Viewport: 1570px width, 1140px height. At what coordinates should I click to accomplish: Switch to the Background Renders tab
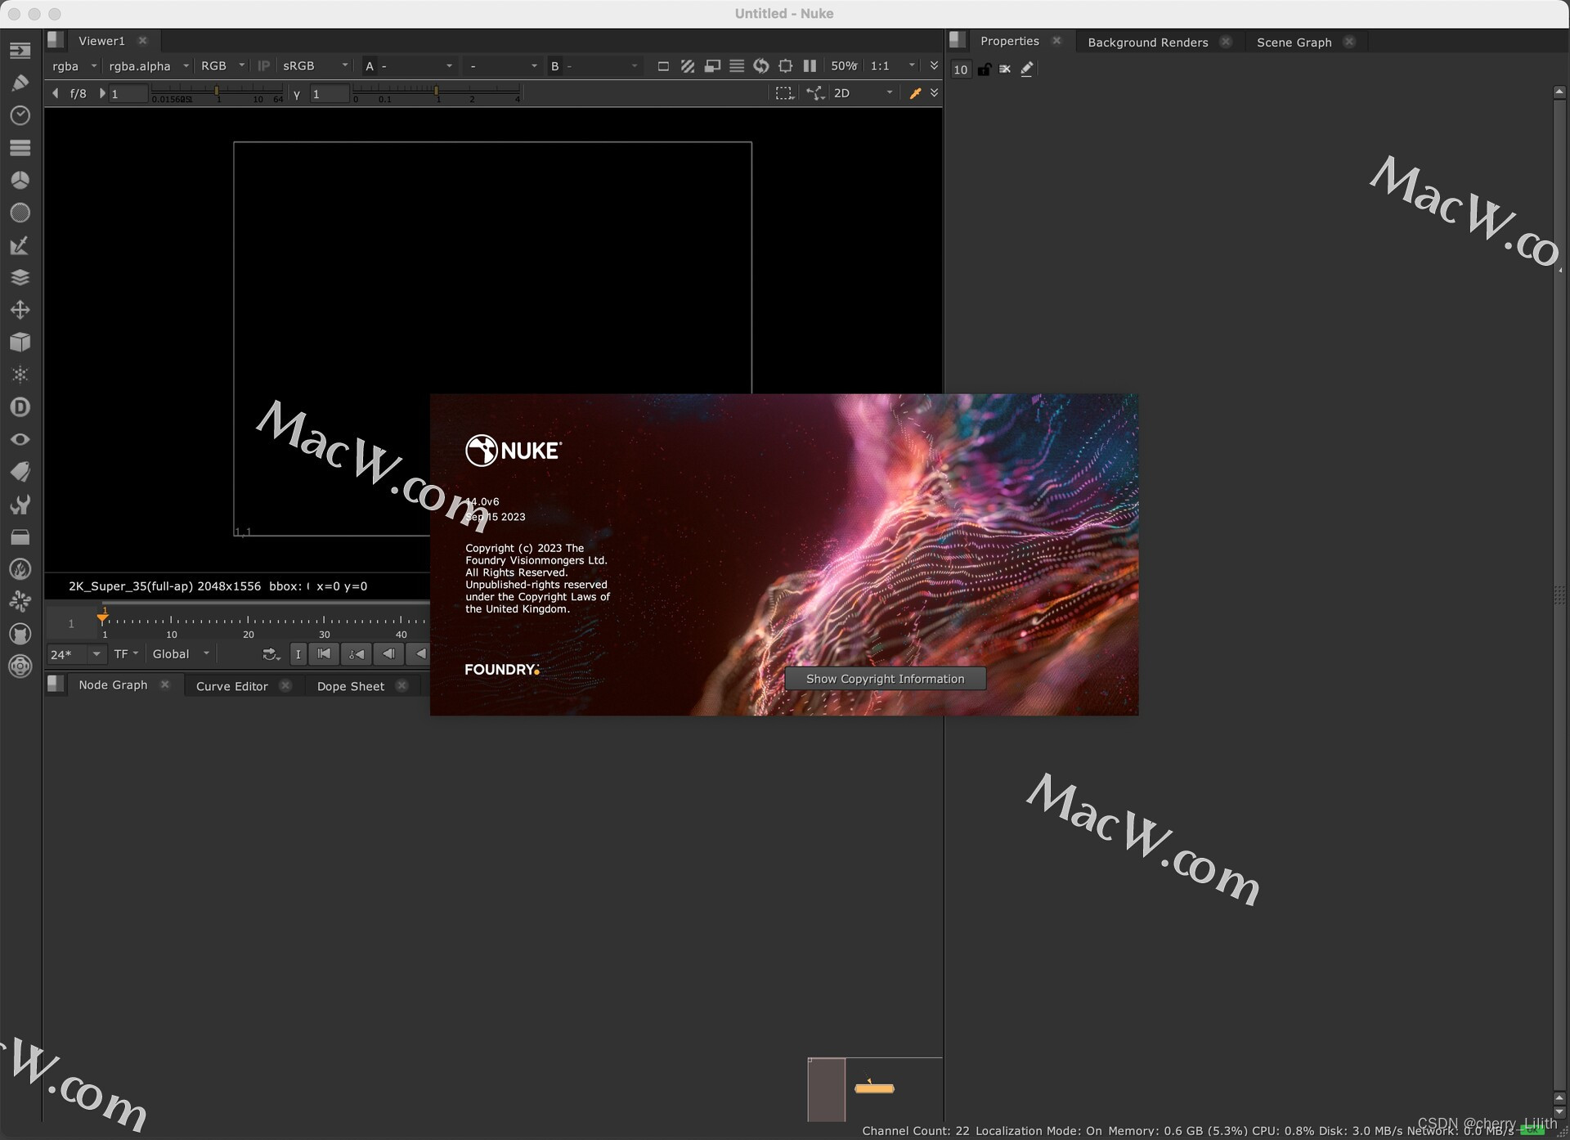point(1147,43)
